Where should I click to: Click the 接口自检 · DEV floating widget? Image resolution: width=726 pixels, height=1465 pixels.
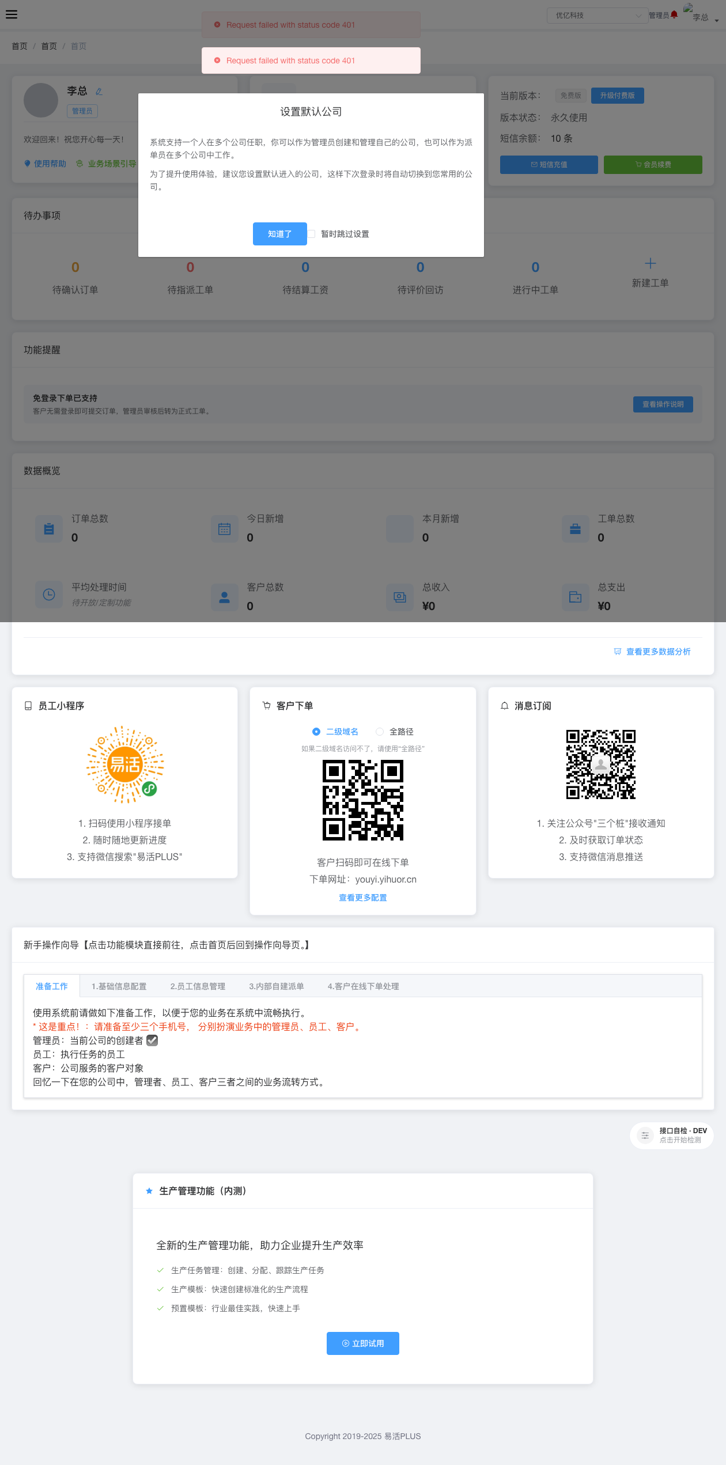(x=672, y=1135)
